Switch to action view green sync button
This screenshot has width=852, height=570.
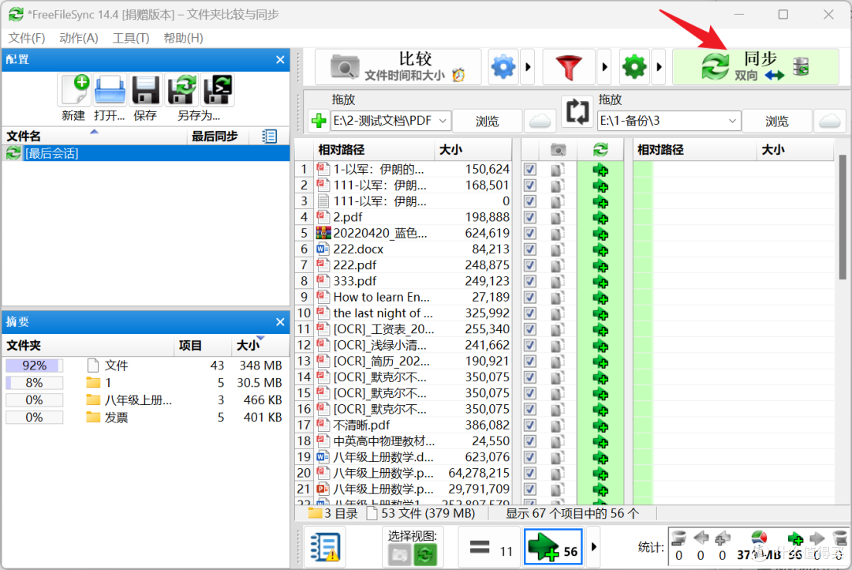coord(425,555)
